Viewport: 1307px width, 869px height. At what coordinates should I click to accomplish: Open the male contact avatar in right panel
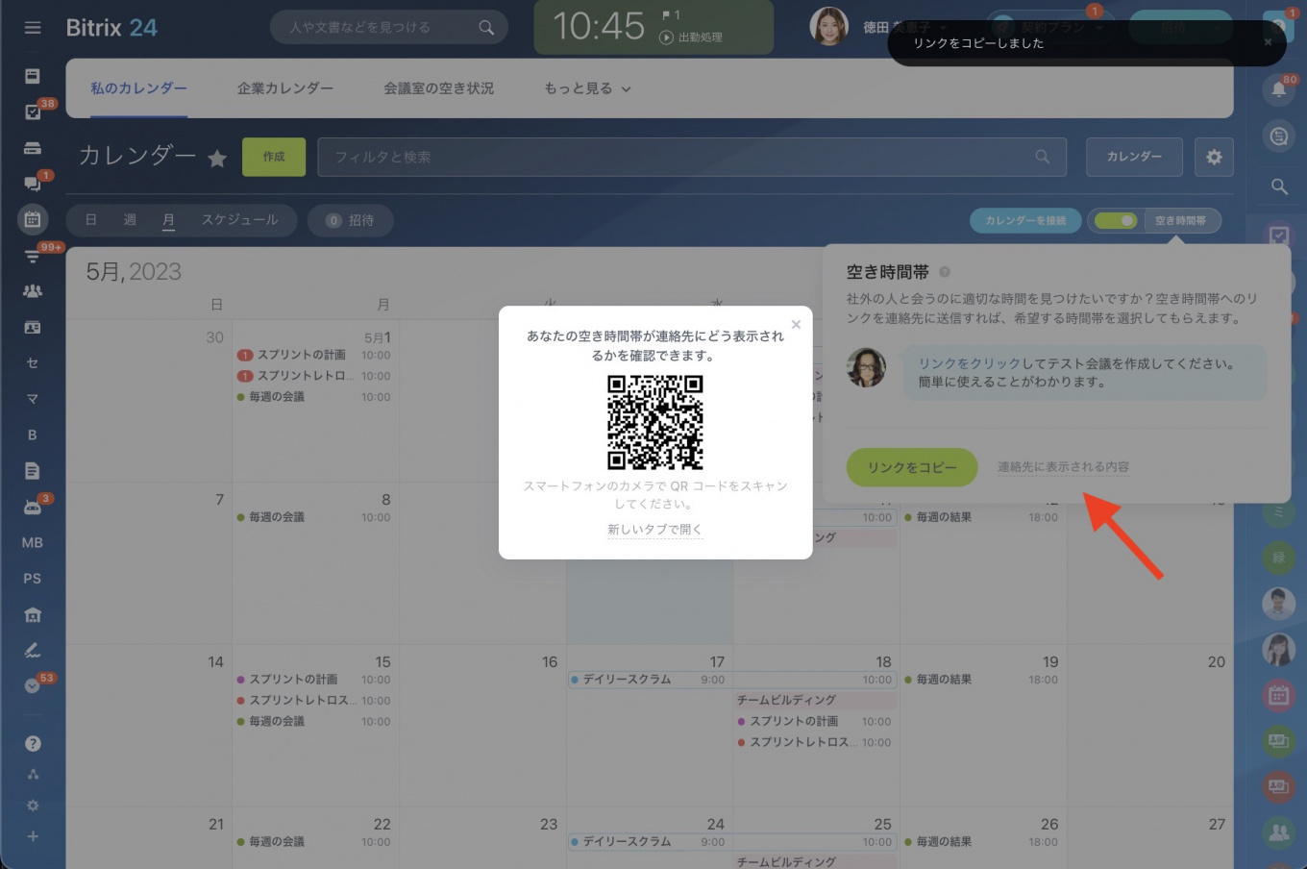tap(1279, 603)
